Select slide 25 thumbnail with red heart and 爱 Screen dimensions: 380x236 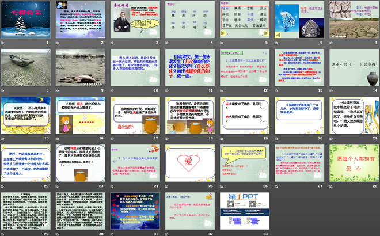[x=190, y=163]
